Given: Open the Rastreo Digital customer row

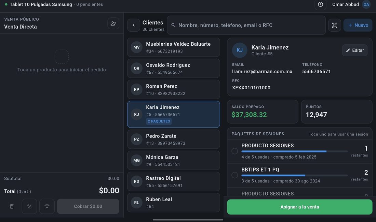Looking at the screenshot, I should point(173,181).
